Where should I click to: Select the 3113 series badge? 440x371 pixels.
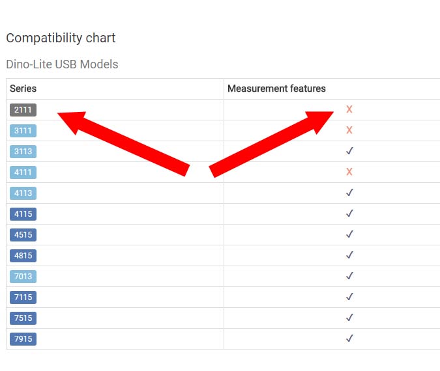[x=23, y=152]
